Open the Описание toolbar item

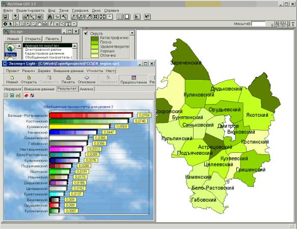[x=87, y=80]
